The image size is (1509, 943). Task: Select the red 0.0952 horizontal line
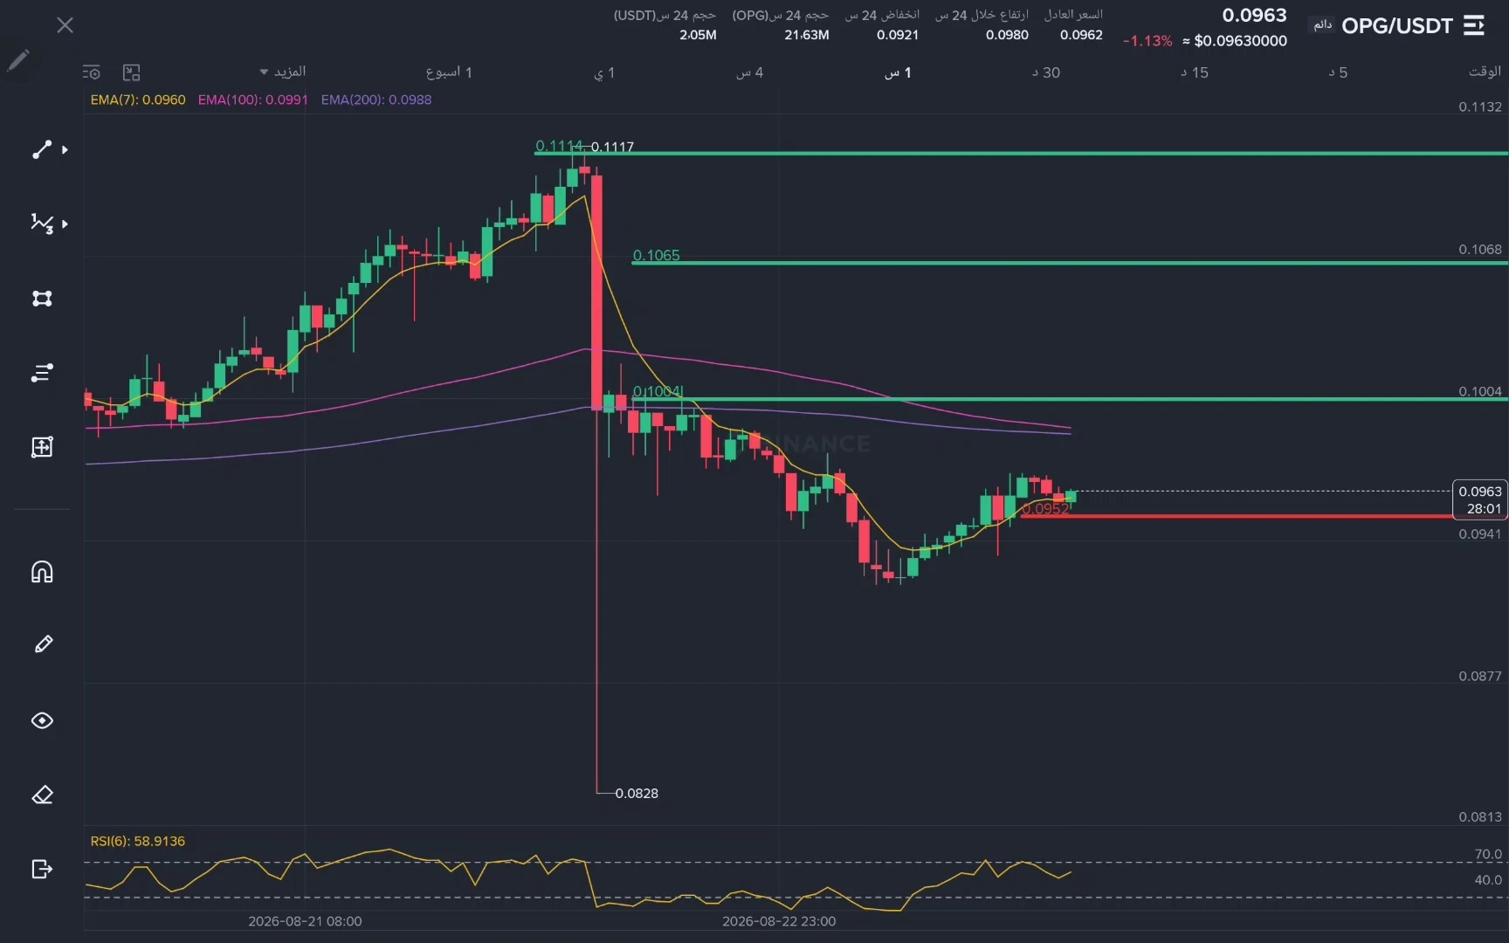[1236, 516]
